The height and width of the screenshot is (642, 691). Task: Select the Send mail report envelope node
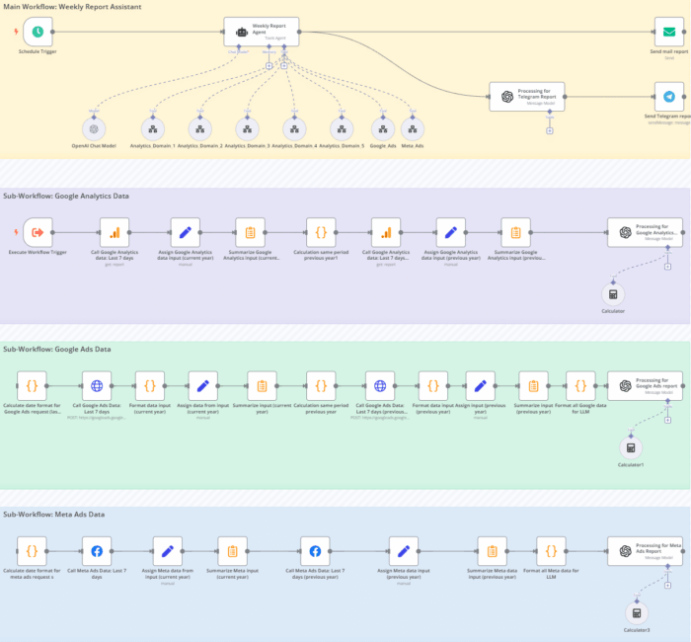pyautogui.click(x=669, y=32)
